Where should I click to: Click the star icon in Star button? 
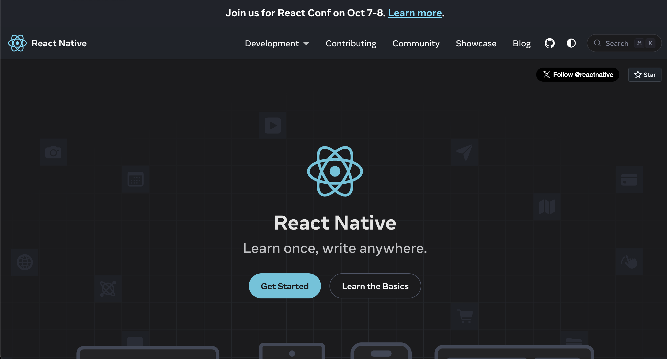(x=637, y=75)
